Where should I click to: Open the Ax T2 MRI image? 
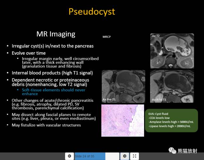pyautogui.click(x=172, y=51)
